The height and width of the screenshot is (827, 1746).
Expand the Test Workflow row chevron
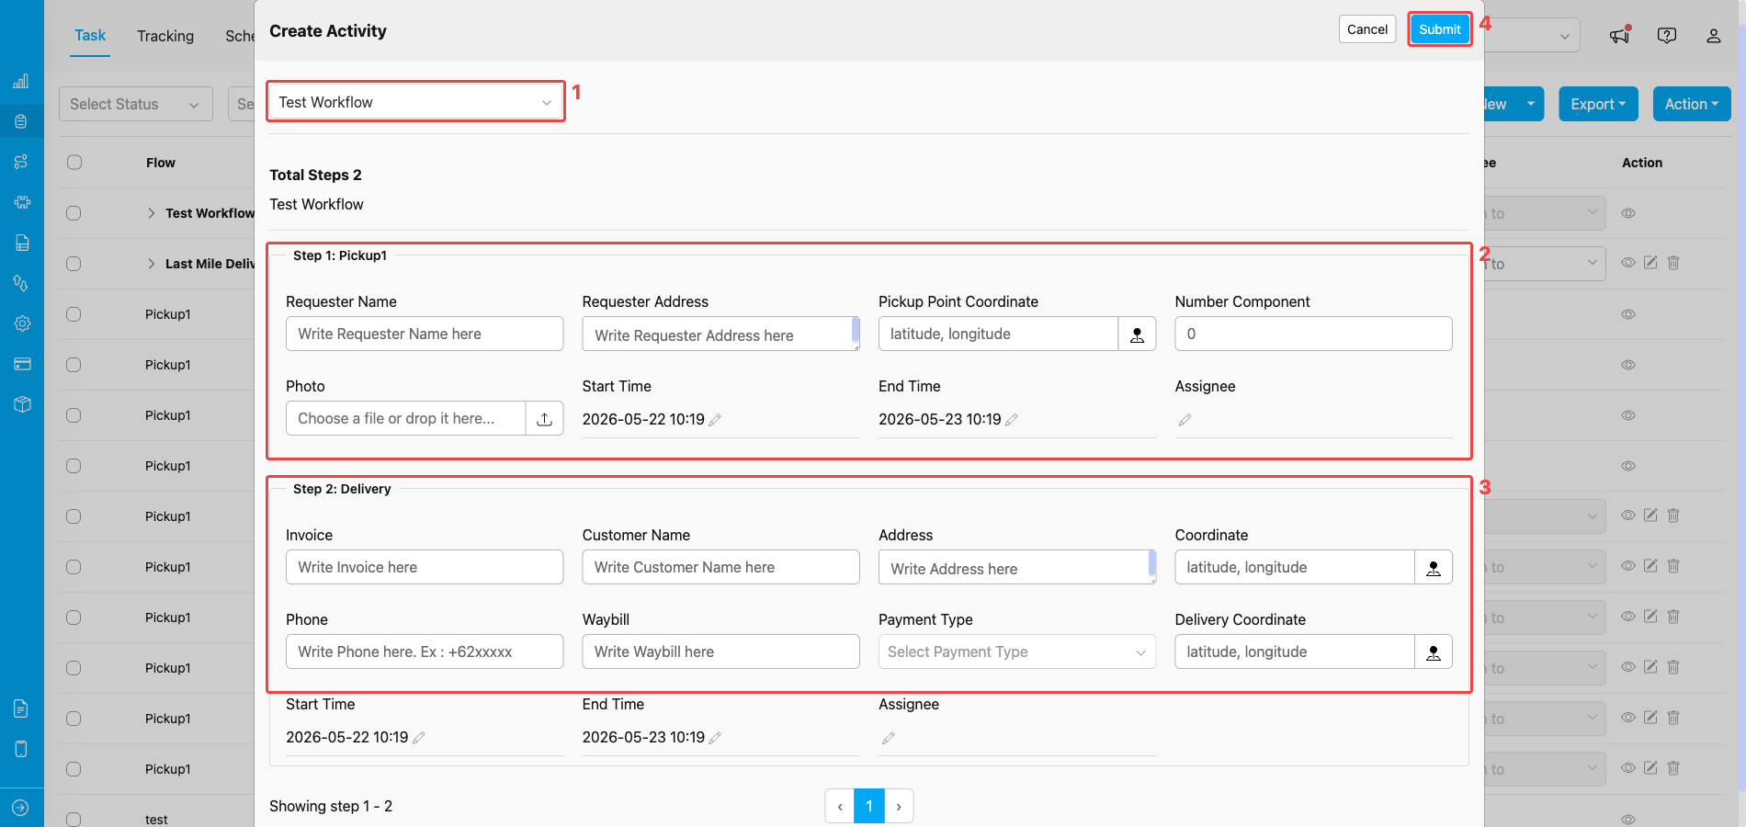tap(151, 213)
